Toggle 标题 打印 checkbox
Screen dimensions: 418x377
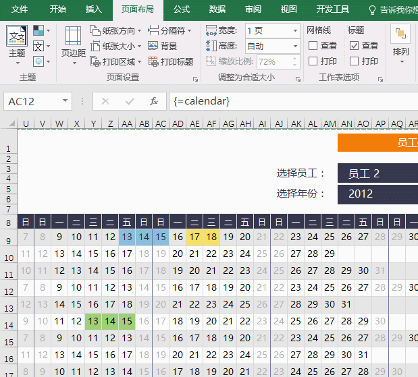(354, 61)
